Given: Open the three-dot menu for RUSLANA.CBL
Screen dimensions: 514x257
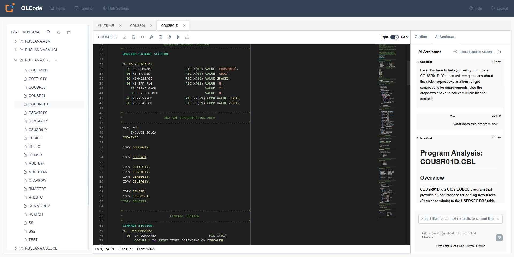Looking at the screenshot, I should click(55, 60).
